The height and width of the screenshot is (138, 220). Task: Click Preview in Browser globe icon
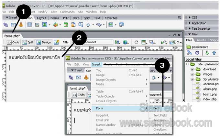[x=125, y=42]
